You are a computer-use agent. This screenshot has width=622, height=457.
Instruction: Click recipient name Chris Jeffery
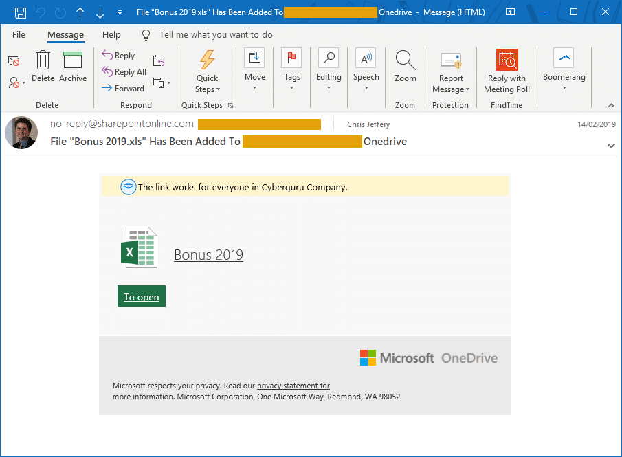point(368,124)
